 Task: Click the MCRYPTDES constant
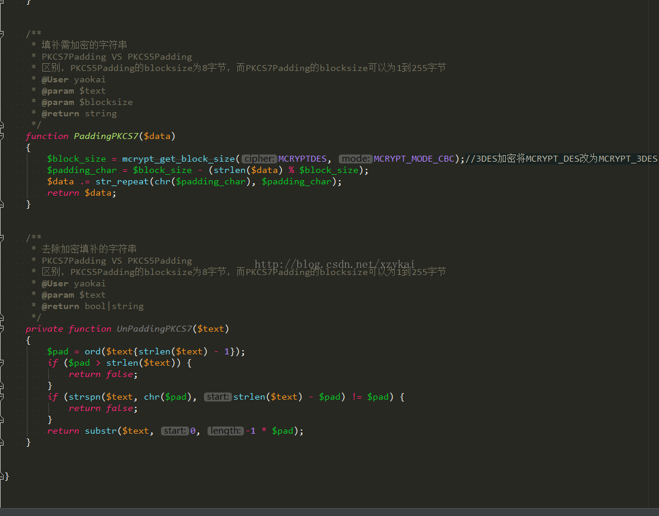[302, 159]
